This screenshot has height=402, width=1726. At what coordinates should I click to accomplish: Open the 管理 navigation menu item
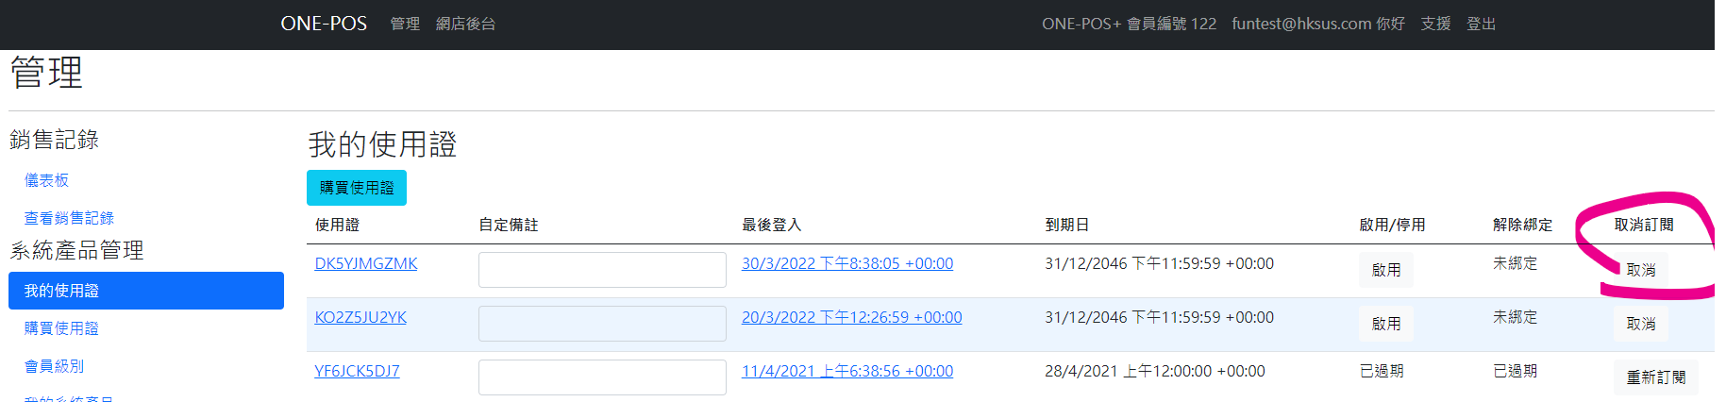point(405,24)
